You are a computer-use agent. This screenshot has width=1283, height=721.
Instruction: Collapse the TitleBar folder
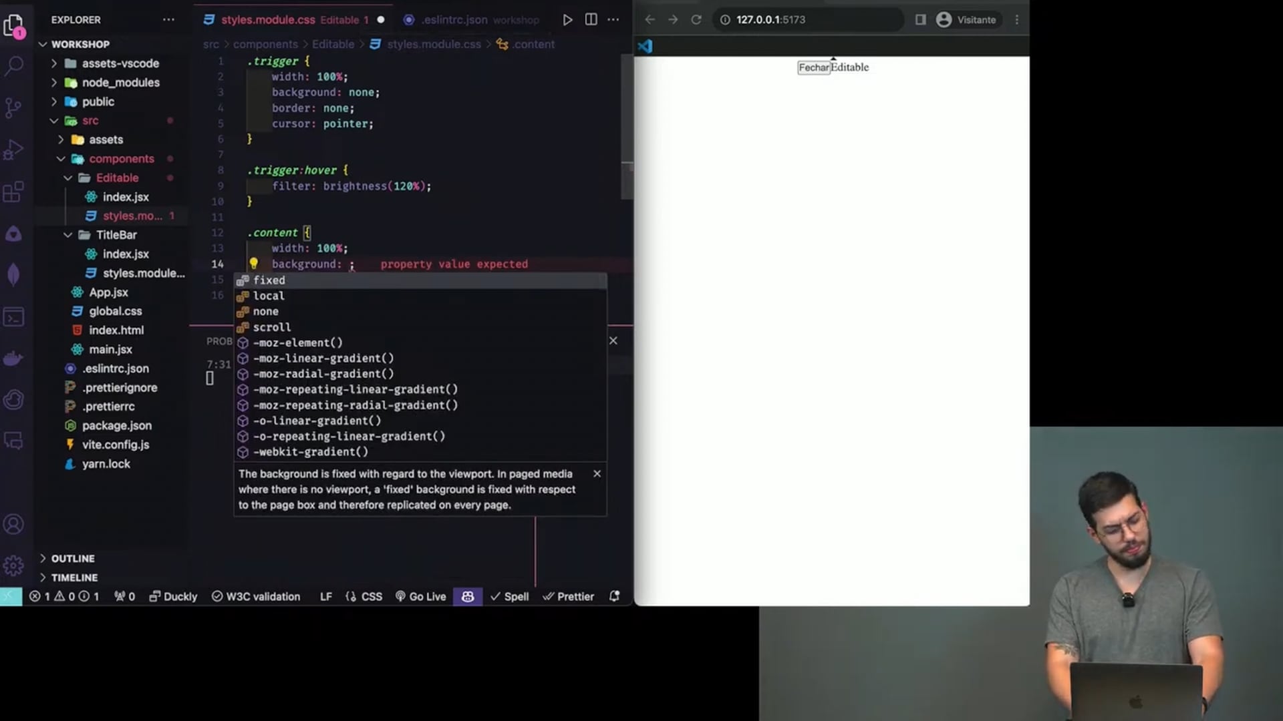(x=116, y=235)
